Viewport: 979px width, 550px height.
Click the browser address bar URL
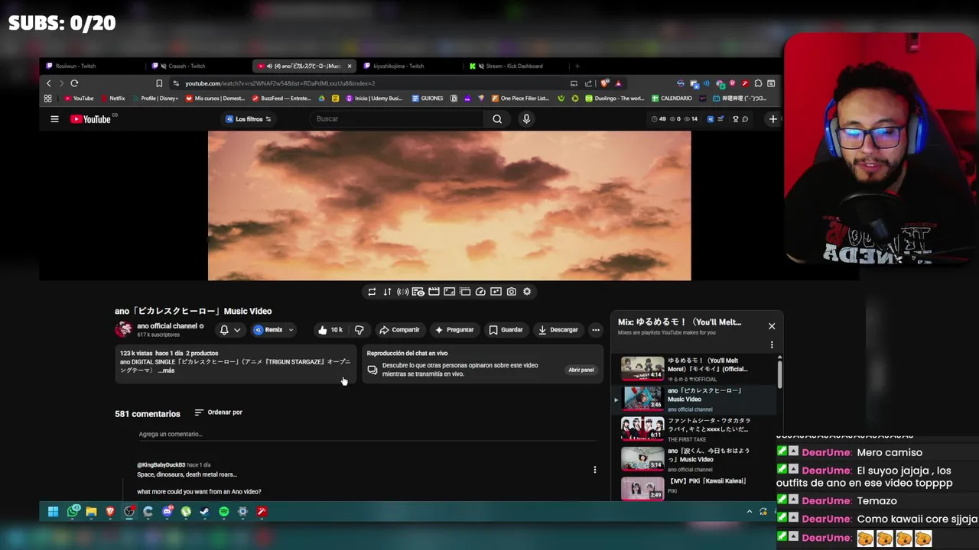[x=280, y=83]
